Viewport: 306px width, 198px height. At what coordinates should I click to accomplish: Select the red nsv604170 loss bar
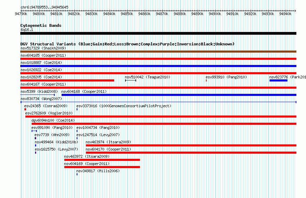[191, 153]
